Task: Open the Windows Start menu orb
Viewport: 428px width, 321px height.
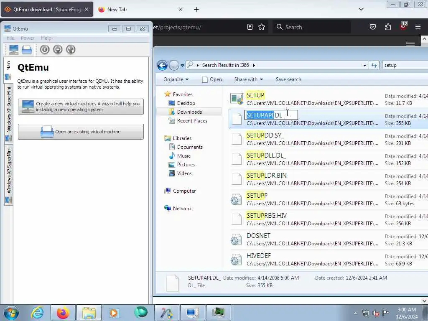Action: (11, 313)
